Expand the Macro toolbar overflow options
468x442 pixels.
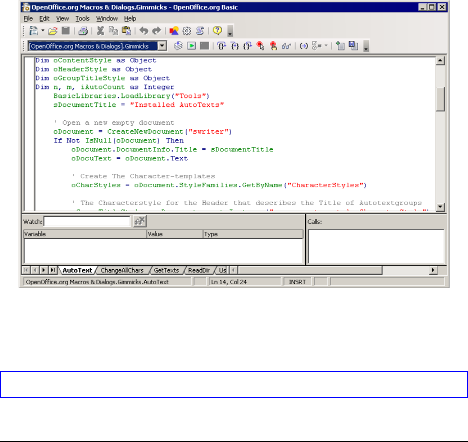[x=366, y=46]
